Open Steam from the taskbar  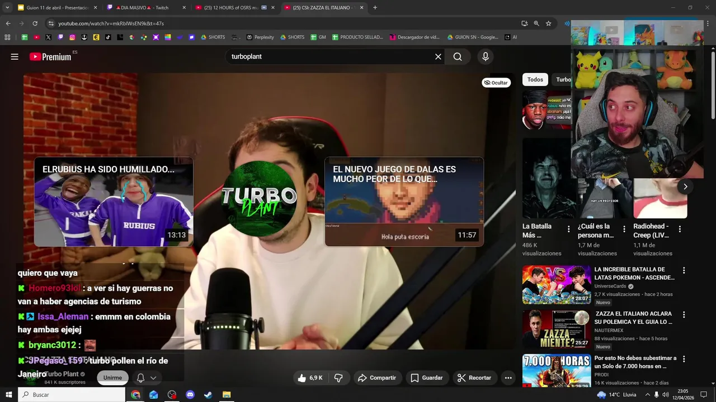pyautogui.click(x=208, y=395)
